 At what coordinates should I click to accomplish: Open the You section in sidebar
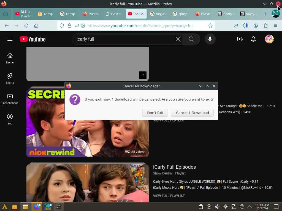tap(10, 119)
